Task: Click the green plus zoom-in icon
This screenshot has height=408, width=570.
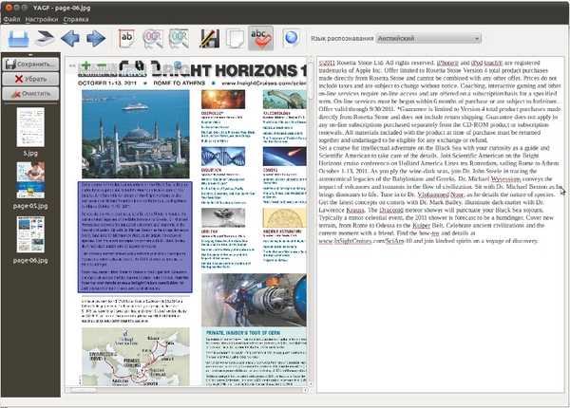Action: coord(85,66)
